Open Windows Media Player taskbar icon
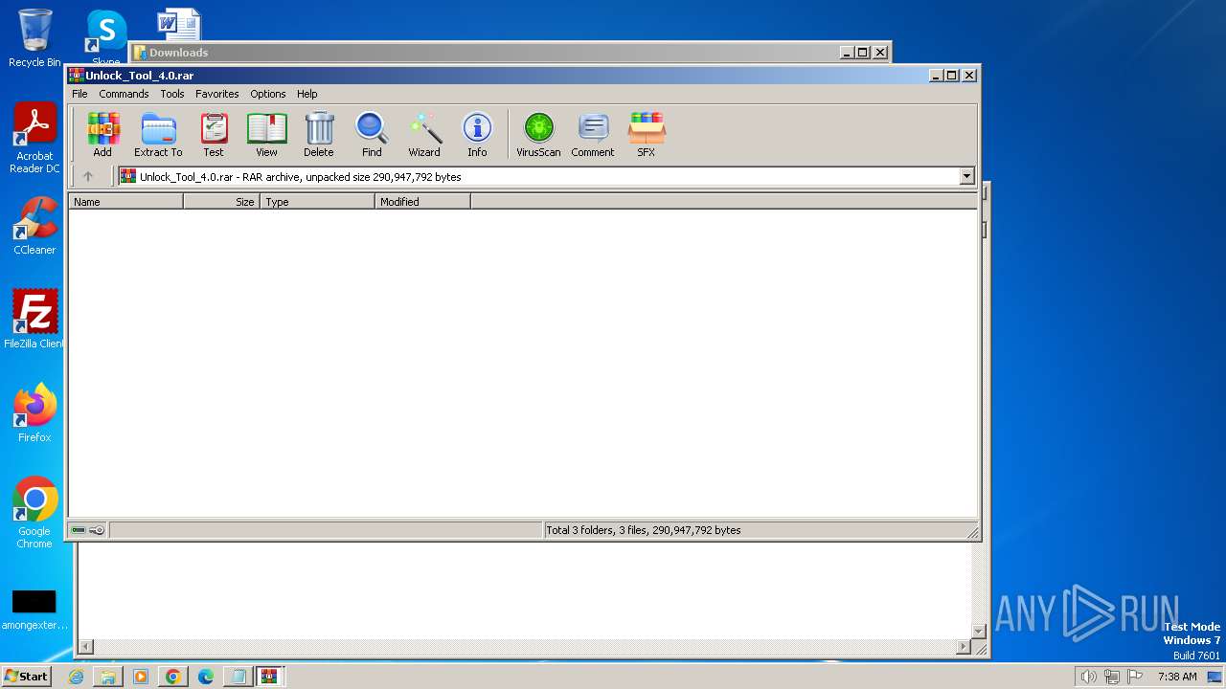This screenshot has width=1226, height=689. 141,677
